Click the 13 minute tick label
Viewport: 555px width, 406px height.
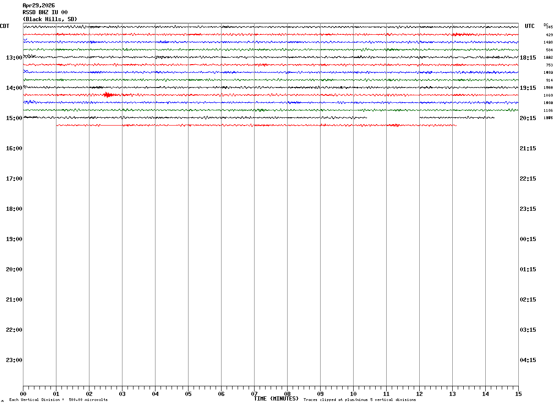452,394
